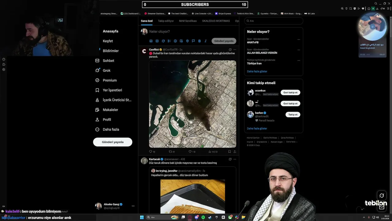The image size is (392, 221).
Task: Open Anasayfa in the sidebar
Action: [110, 31]
